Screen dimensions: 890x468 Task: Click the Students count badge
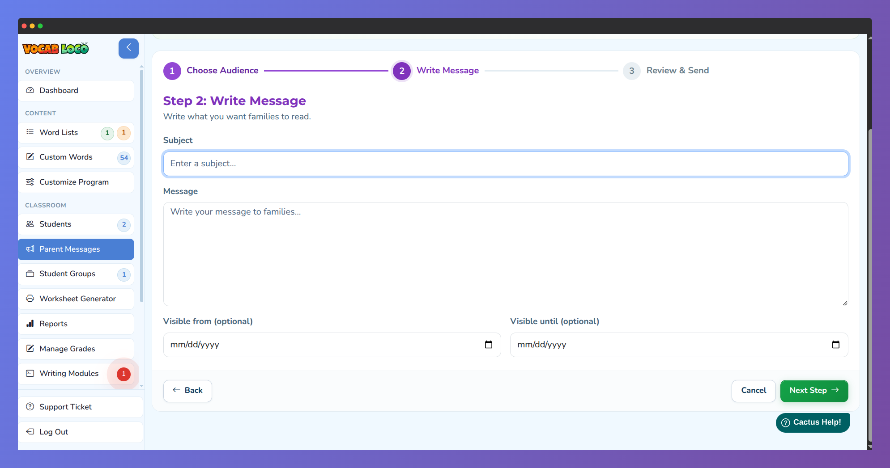click(124, 225)
